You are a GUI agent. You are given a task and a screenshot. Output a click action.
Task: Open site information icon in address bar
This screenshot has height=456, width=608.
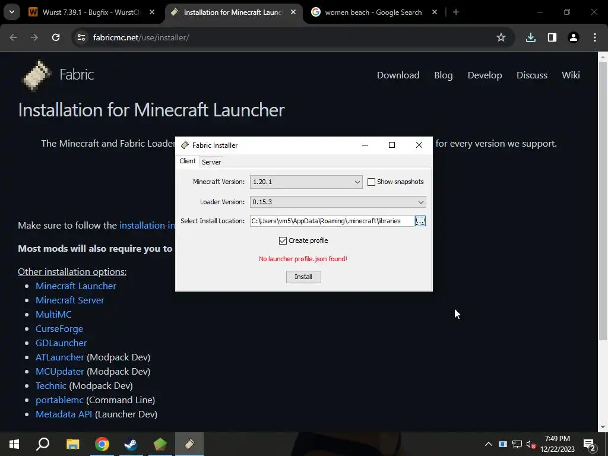pyautogui.click(x=81, y=37)
